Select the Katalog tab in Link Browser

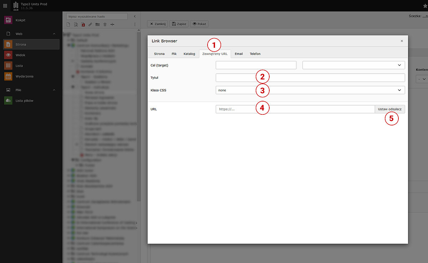[x=189, y=54]
